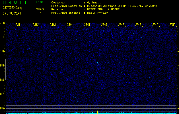
Task: Click the kHz axis unit label
Action: click(3, 23)
